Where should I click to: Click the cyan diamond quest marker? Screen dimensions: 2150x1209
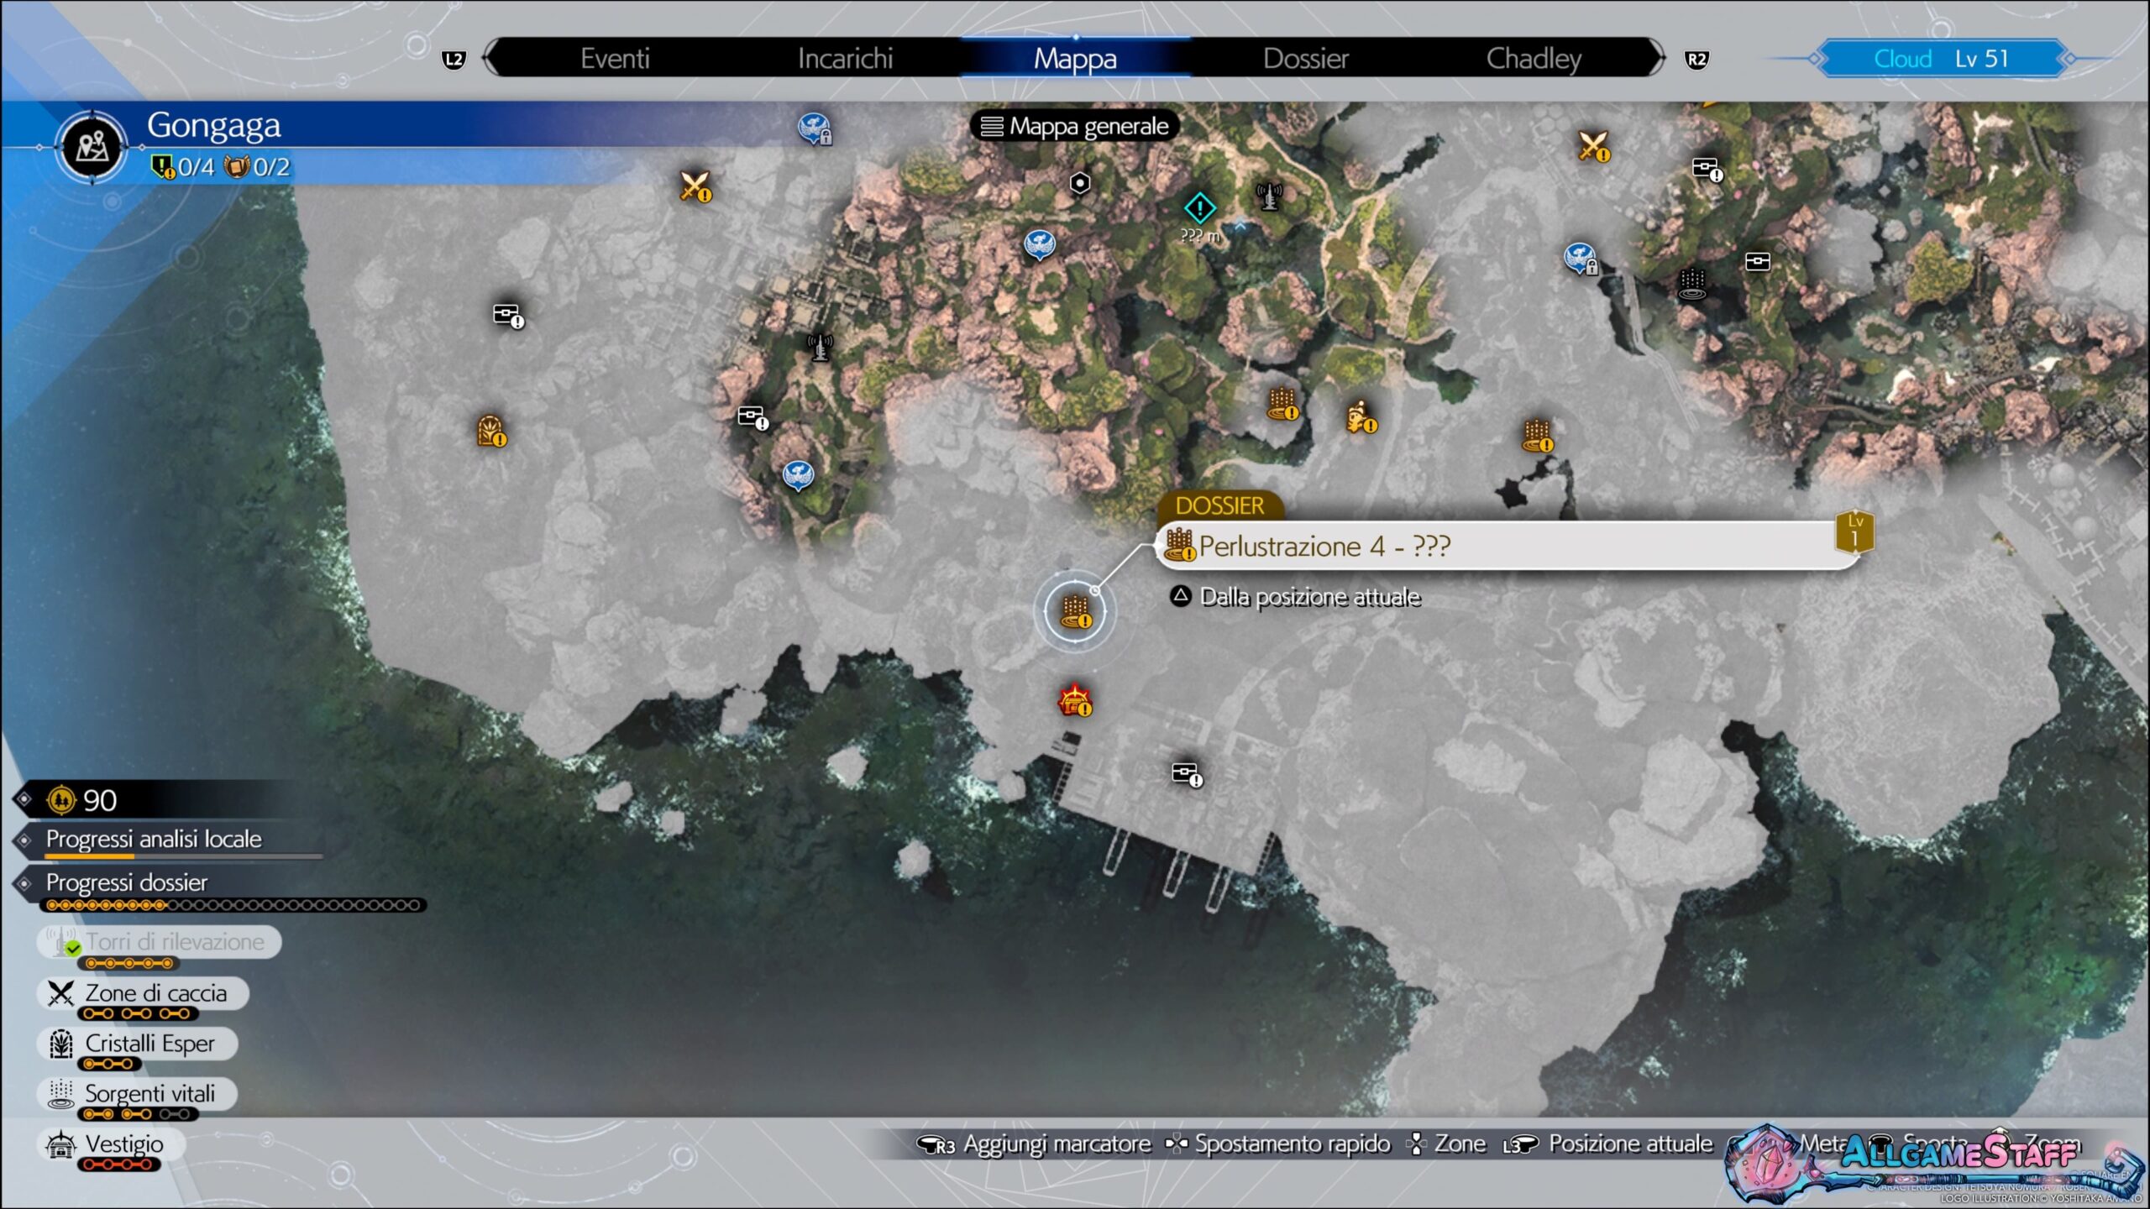coord(1199,207)
